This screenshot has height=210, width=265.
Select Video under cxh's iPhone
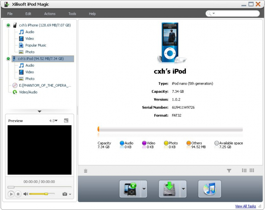pos(30,39)
